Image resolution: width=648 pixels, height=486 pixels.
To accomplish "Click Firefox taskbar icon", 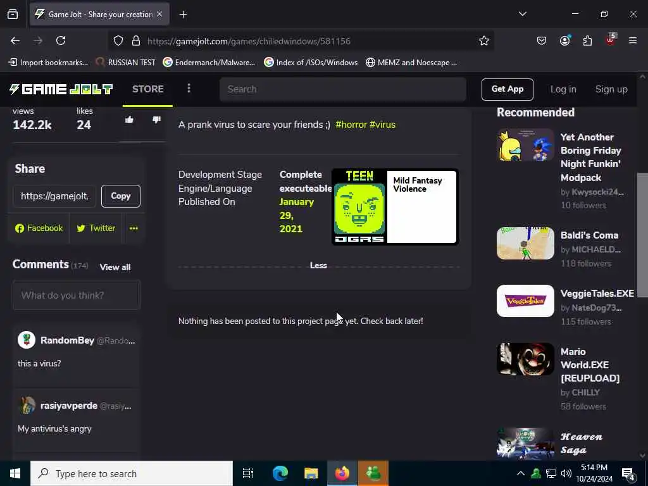I will pos(342,473).
